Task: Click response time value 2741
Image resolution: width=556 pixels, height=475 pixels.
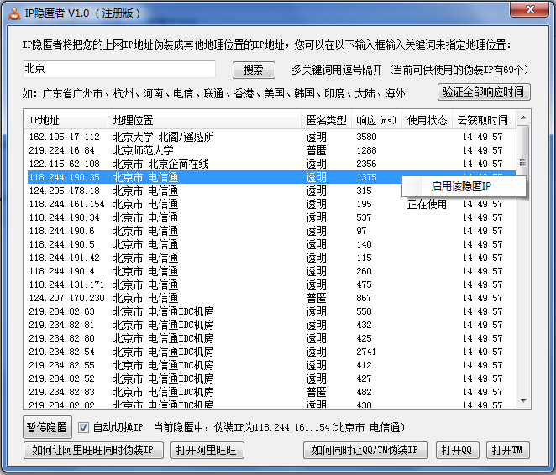Action: click(x=366, y=352)
